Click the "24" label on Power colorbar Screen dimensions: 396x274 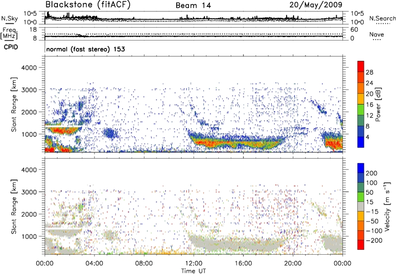click(x=369, y=83)
